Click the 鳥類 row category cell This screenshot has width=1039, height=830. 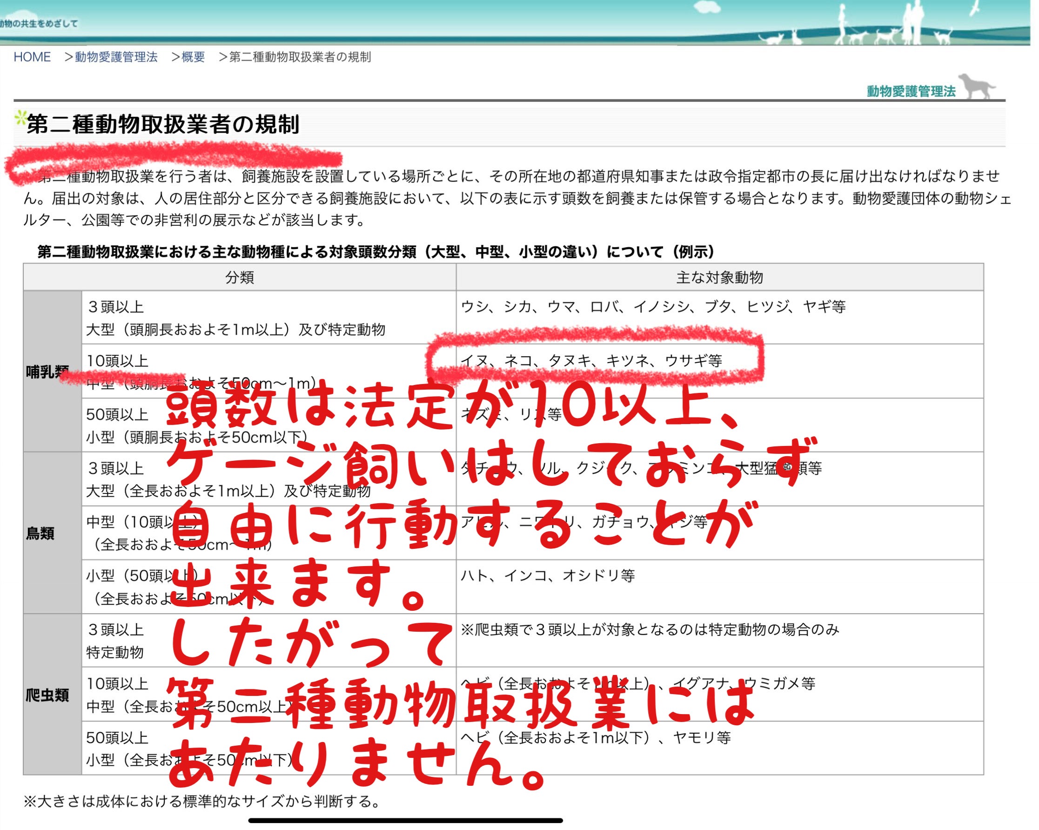point(40,533)
